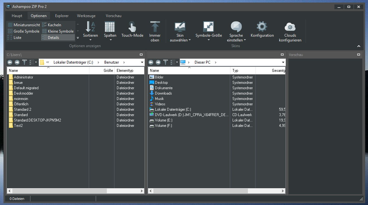The width and height of the screenshot is (368, 205).
Task: Go back in the left pane
Action: pyautogui.click(x=10, y=62)
